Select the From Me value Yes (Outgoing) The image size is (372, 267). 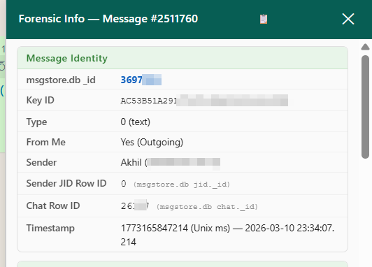(x=152, y=143)
